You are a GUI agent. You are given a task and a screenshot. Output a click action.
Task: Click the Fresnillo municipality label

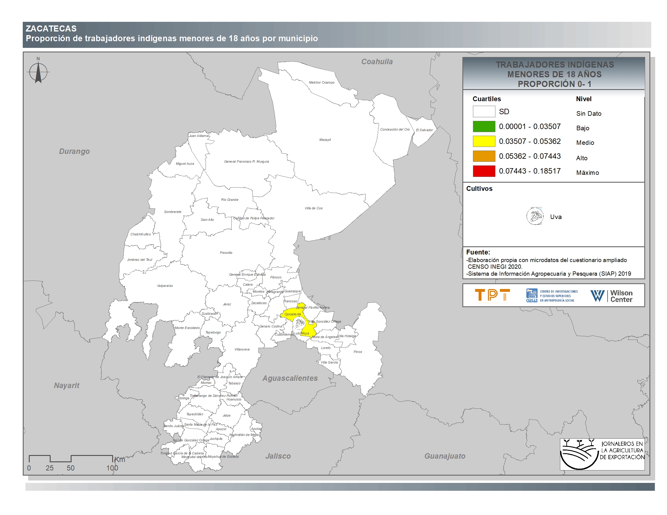tap(226, 253)
